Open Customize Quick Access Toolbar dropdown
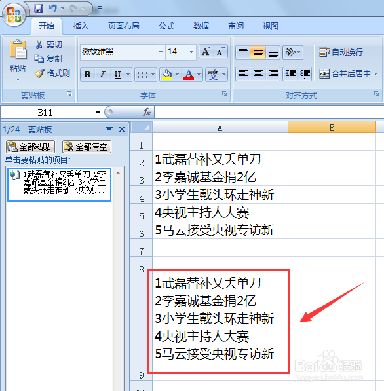This screenshot has height=391, width=384. click(100, 9)
